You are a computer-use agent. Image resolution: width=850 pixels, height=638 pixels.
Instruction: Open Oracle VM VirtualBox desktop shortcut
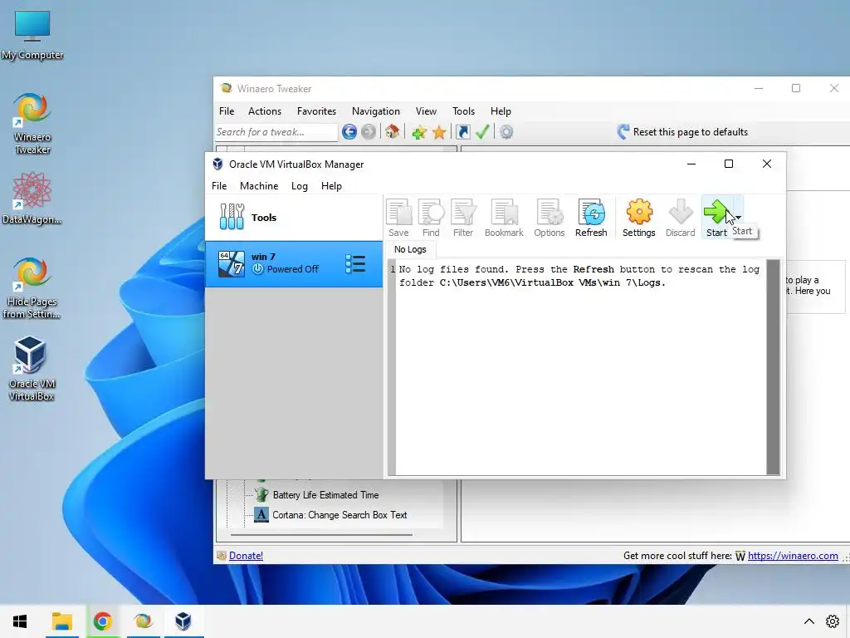tap(32, 369)
